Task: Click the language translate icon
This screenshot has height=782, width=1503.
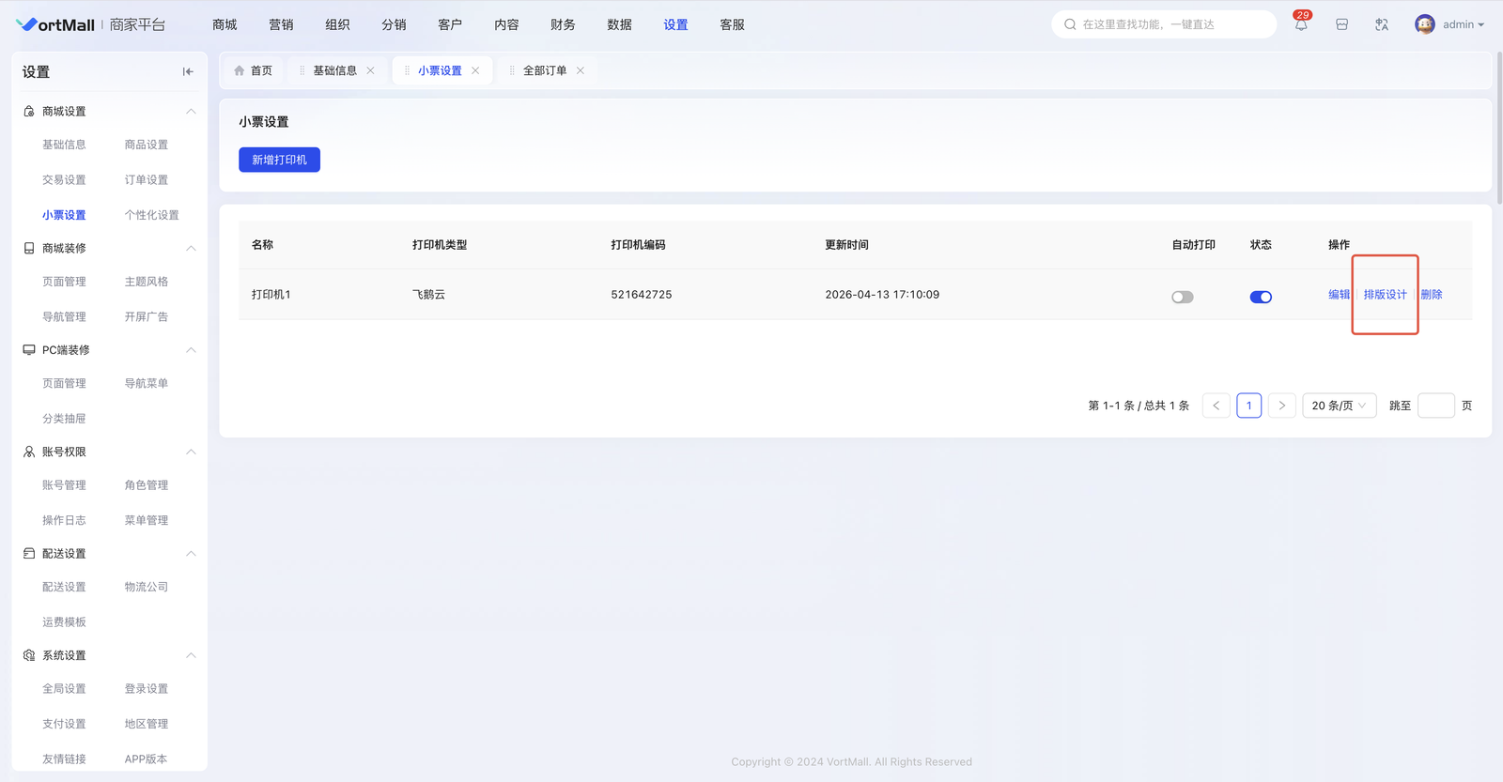Action: (x=1382, y=25)
